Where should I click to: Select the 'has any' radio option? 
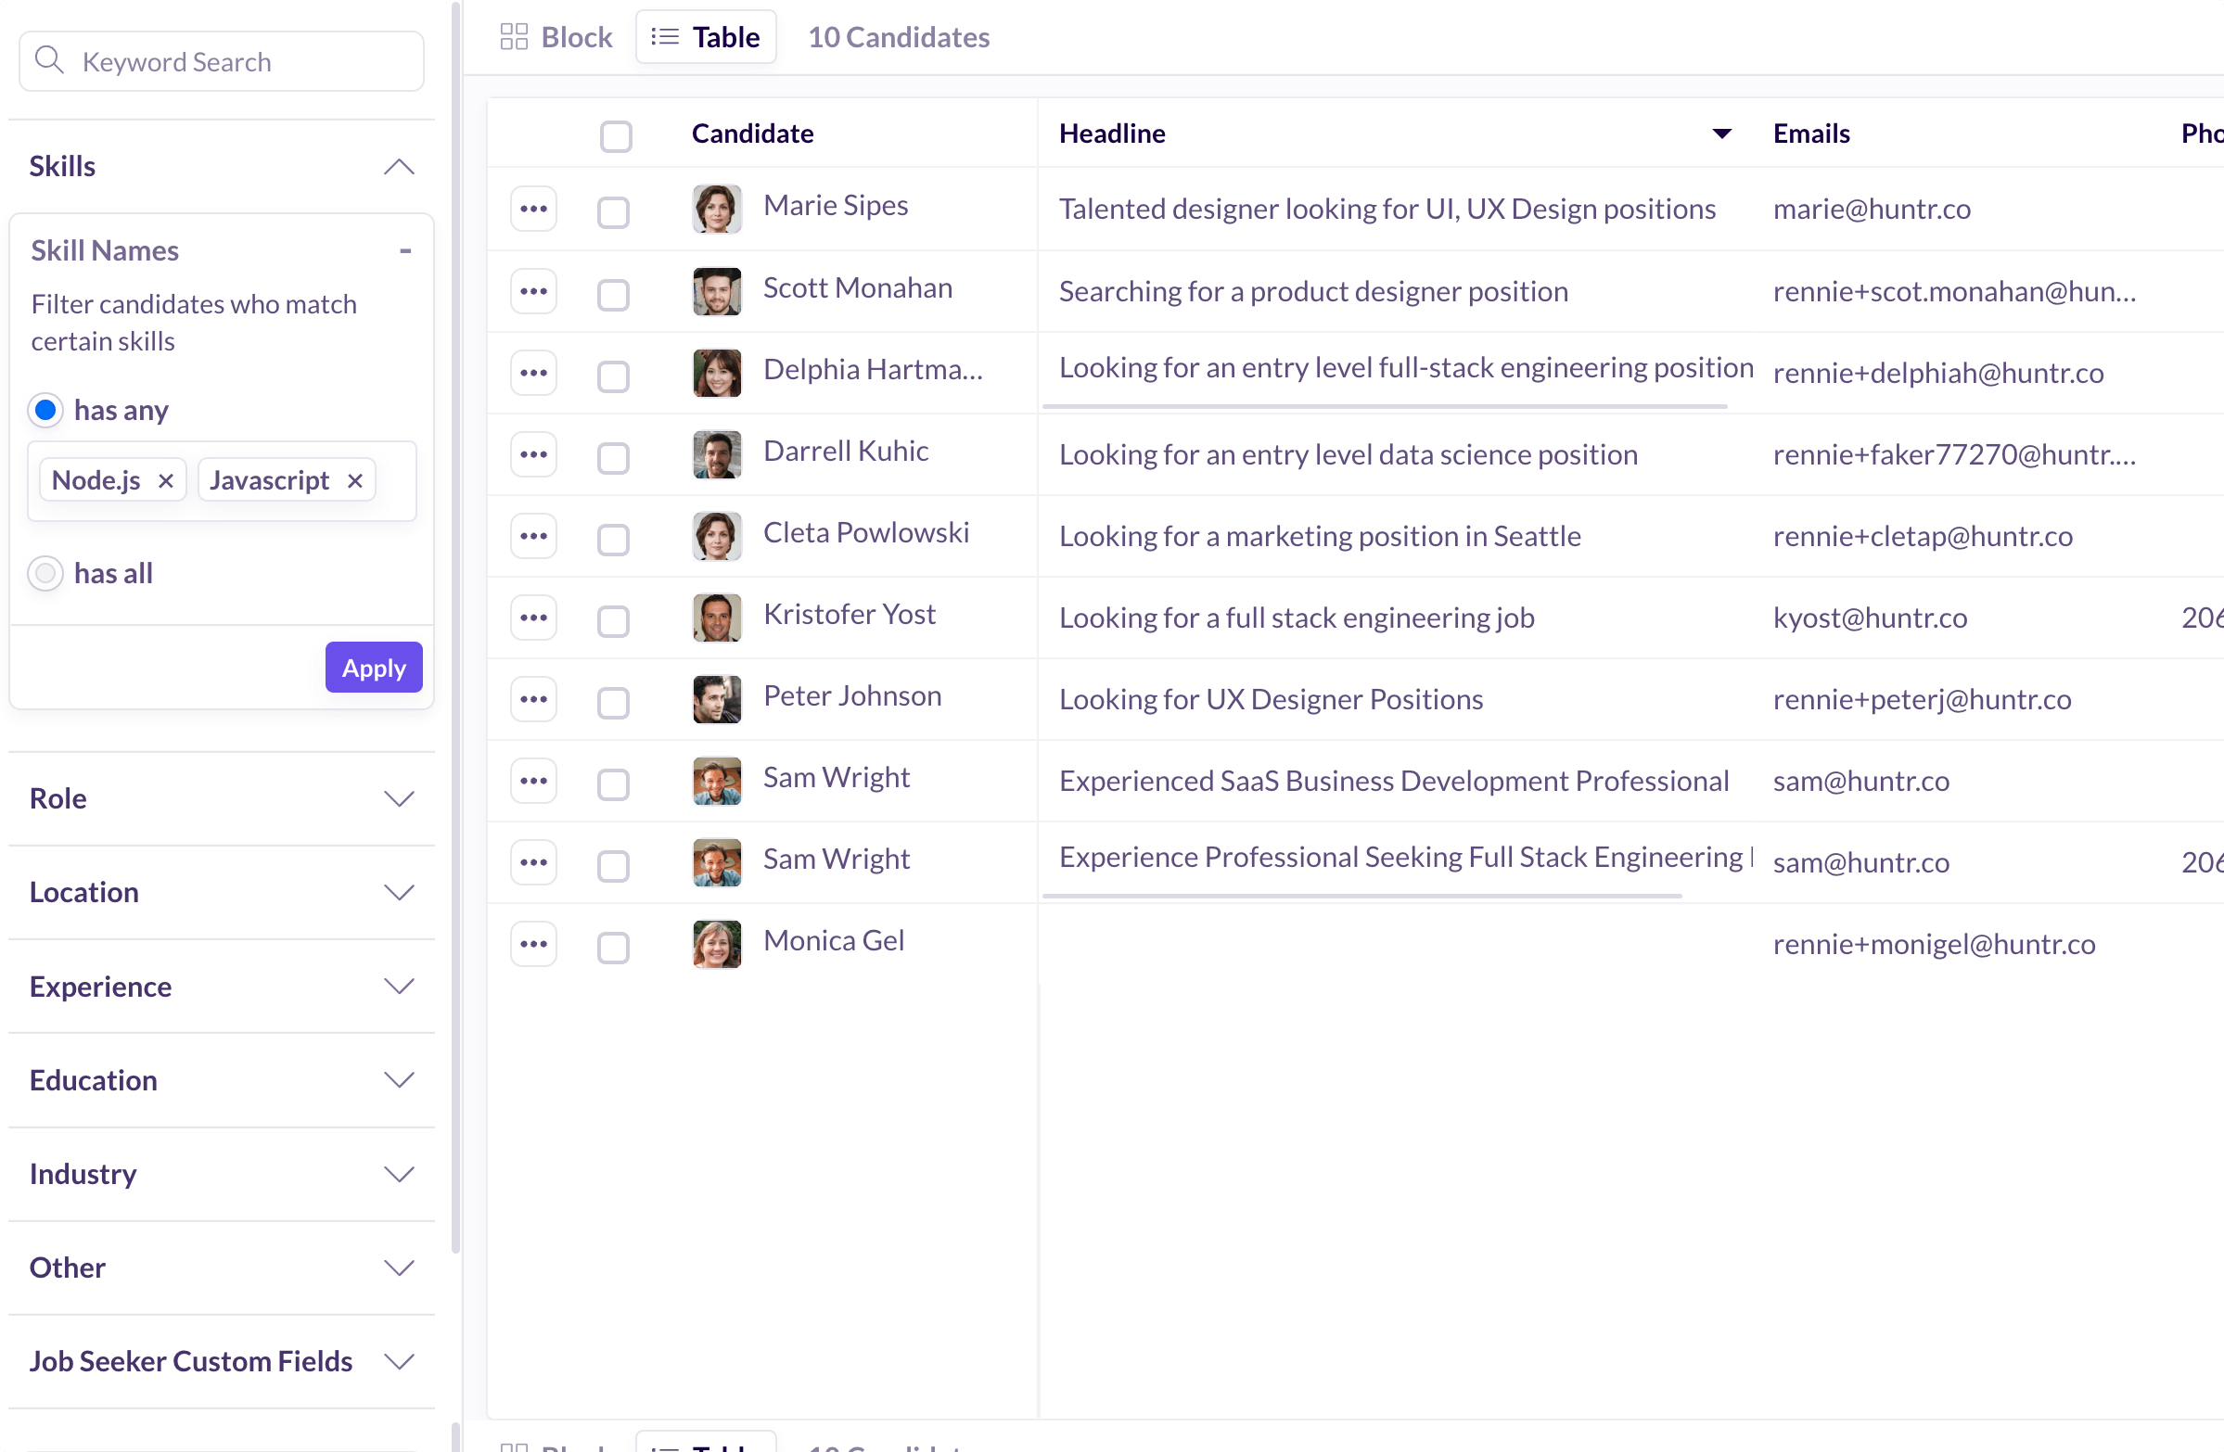coord(45,410)
